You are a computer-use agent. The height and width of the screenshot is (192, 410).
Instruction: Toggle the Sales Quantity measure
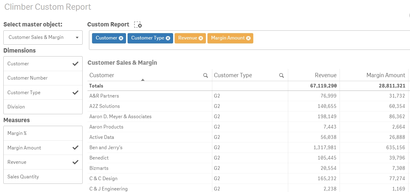pos(43,177)
